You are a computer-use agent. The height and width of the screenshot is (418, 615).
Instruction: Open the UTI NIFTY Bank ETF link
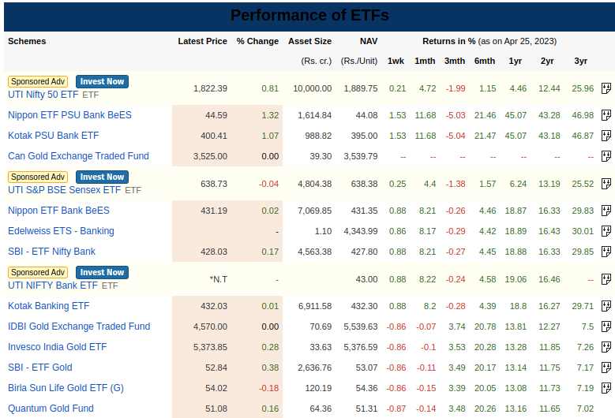click(53, 286)
